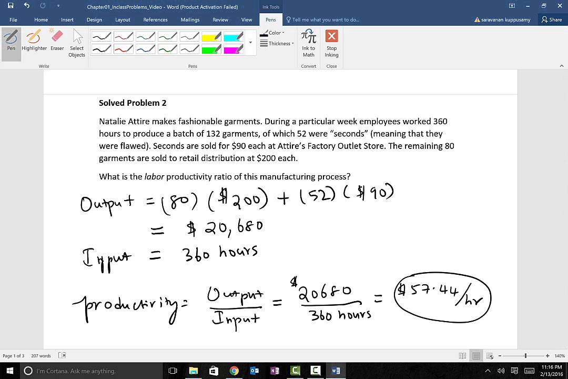Click the Cortana search box
This screenshot has width=568, height=379.
pyautogui.click(x=90, y=371)
